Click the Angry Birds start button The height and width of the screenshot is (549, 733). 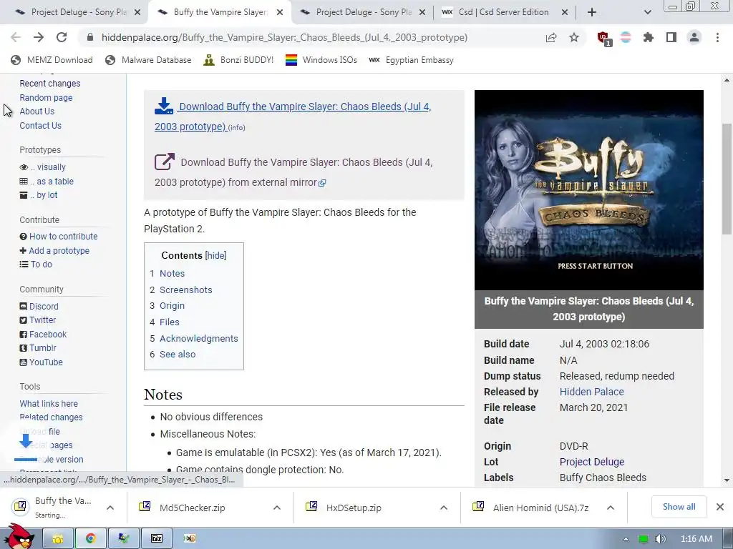[x=21, y=537]
